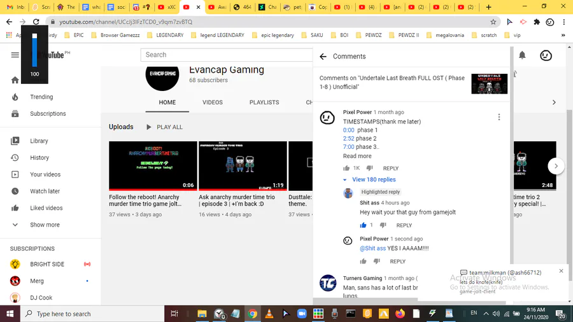
Task: Reload the page in Chrome
Action: (36, 22)
